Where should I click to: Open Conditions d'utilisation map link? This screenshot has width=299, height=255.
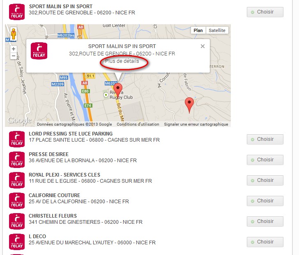(138, 124)
